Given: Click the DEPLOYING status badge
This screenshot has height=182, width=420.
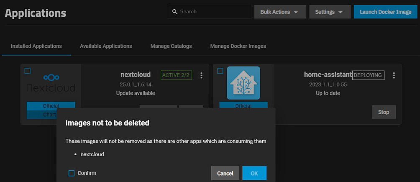Looking at the screenshot, I should pos(368,75).
